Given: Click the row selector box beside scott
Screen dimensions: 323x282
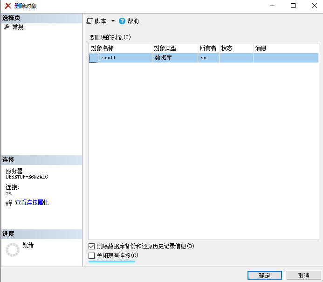Looking at the screenshot, I should (x=94, y=58).
